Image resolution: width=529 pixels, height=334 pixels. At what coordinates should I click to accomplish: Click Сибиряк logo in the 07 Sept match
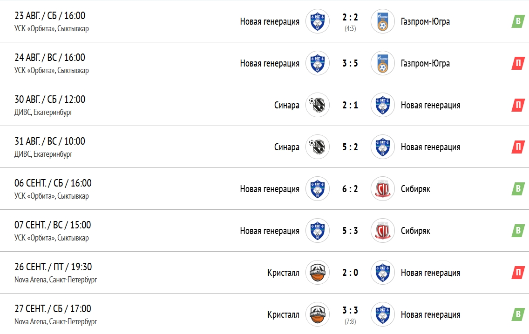(x=382, y=231)
